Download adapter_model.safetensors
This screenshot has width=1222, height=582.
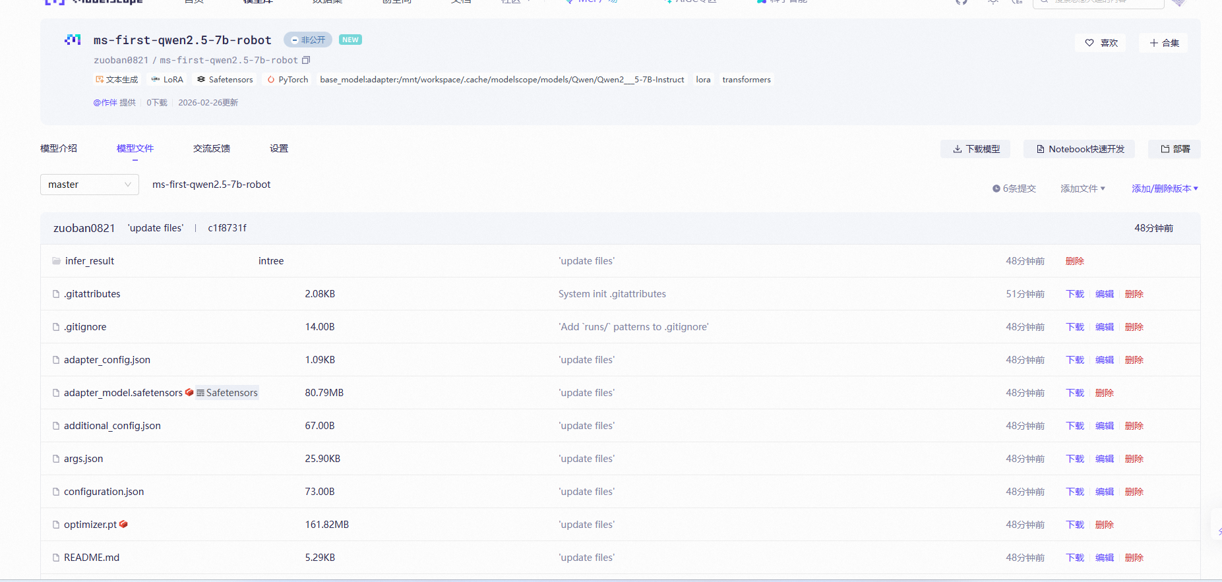point(1075,393)
